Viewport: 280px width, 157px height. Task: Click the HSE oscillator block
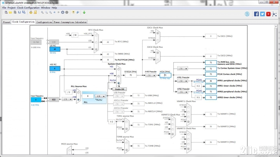pos(54,100)
